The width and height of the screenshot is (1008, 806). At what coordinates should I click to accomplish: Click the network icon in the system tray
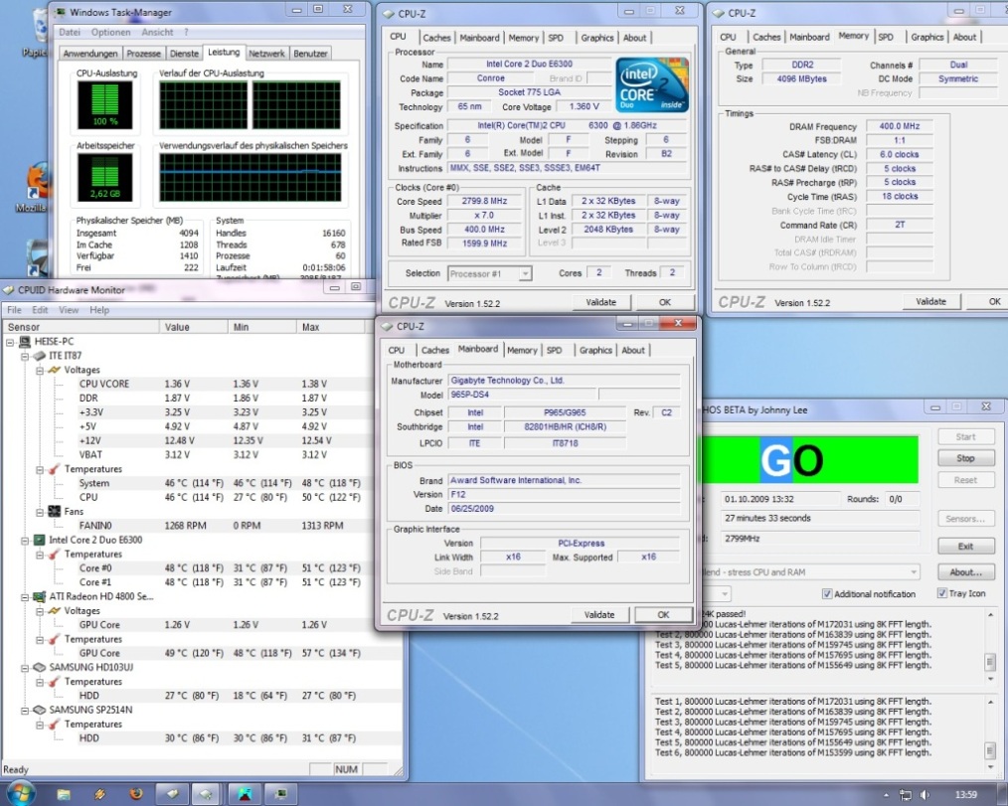(906, 795)
